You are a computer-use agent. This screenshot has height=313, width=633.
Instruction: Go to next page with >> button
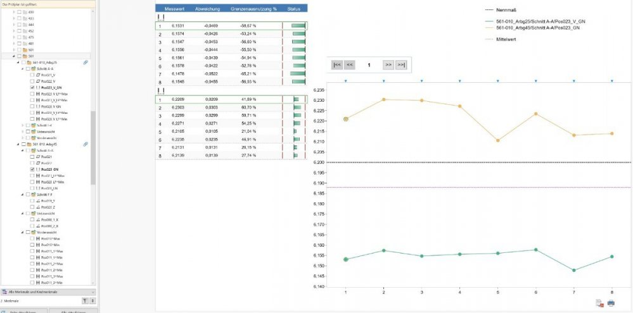coord(388,64)
